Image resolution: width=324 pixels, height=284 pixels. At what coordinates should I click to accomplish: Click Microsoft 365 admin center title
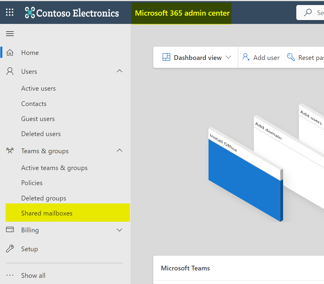point(182,13)
